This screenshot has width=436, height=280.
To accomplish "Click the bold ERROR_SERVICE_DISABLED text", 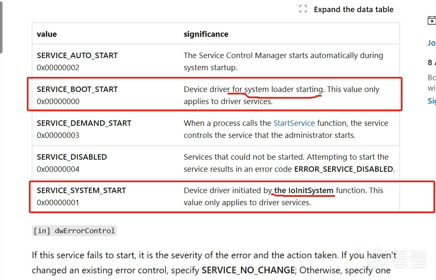I will point(343,169).
